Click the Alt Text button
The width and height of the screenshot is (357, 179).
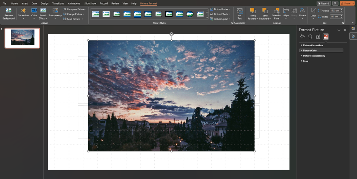240,13
